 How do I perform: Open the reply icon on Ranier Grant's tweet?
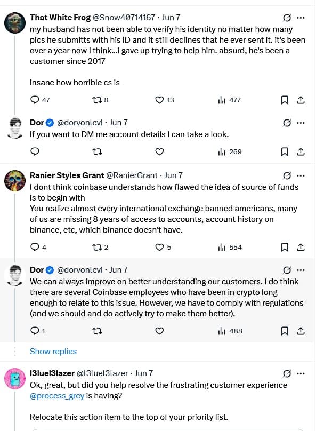click(x=34, y=247)
